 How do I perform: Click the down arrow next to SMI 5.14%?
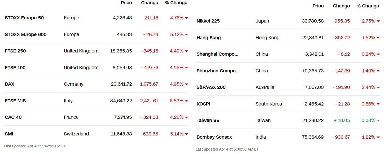pos(186,134)
